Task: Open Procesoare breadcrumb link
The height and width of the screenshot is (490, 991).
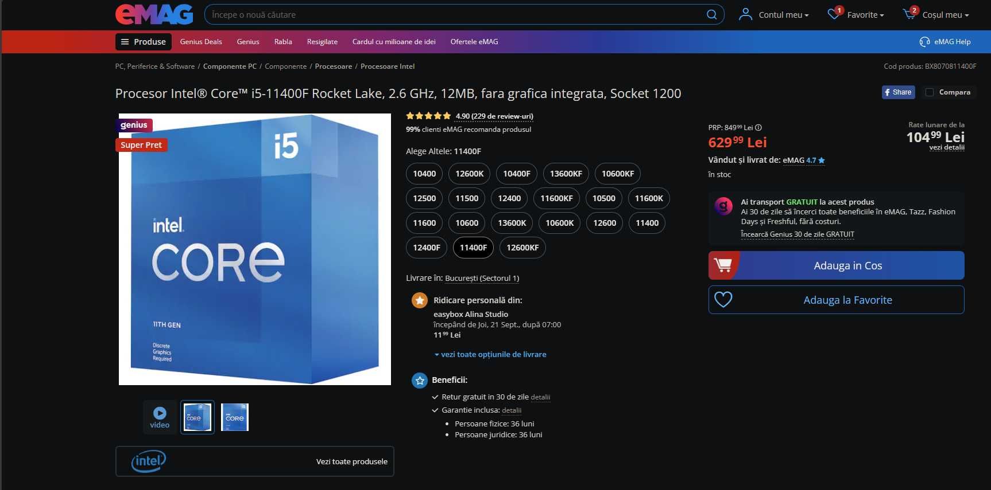Action: [334, 66]
